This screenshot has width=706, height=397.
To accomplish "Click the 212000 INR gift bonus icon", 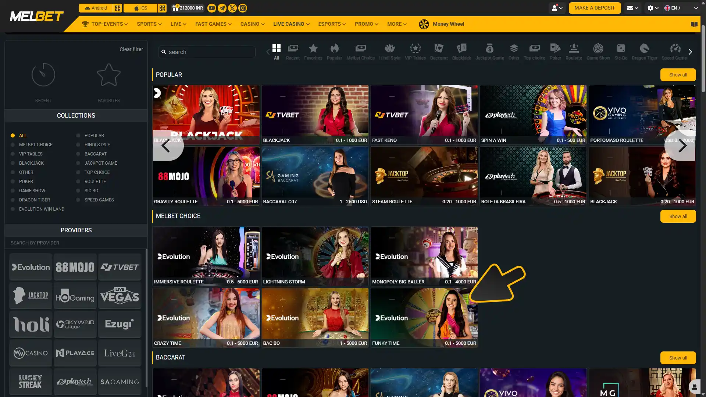I will [x=188, y=8].
